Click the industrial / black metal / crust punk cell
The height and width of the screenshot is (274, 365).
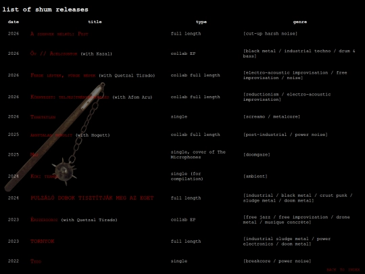[298, 198]
